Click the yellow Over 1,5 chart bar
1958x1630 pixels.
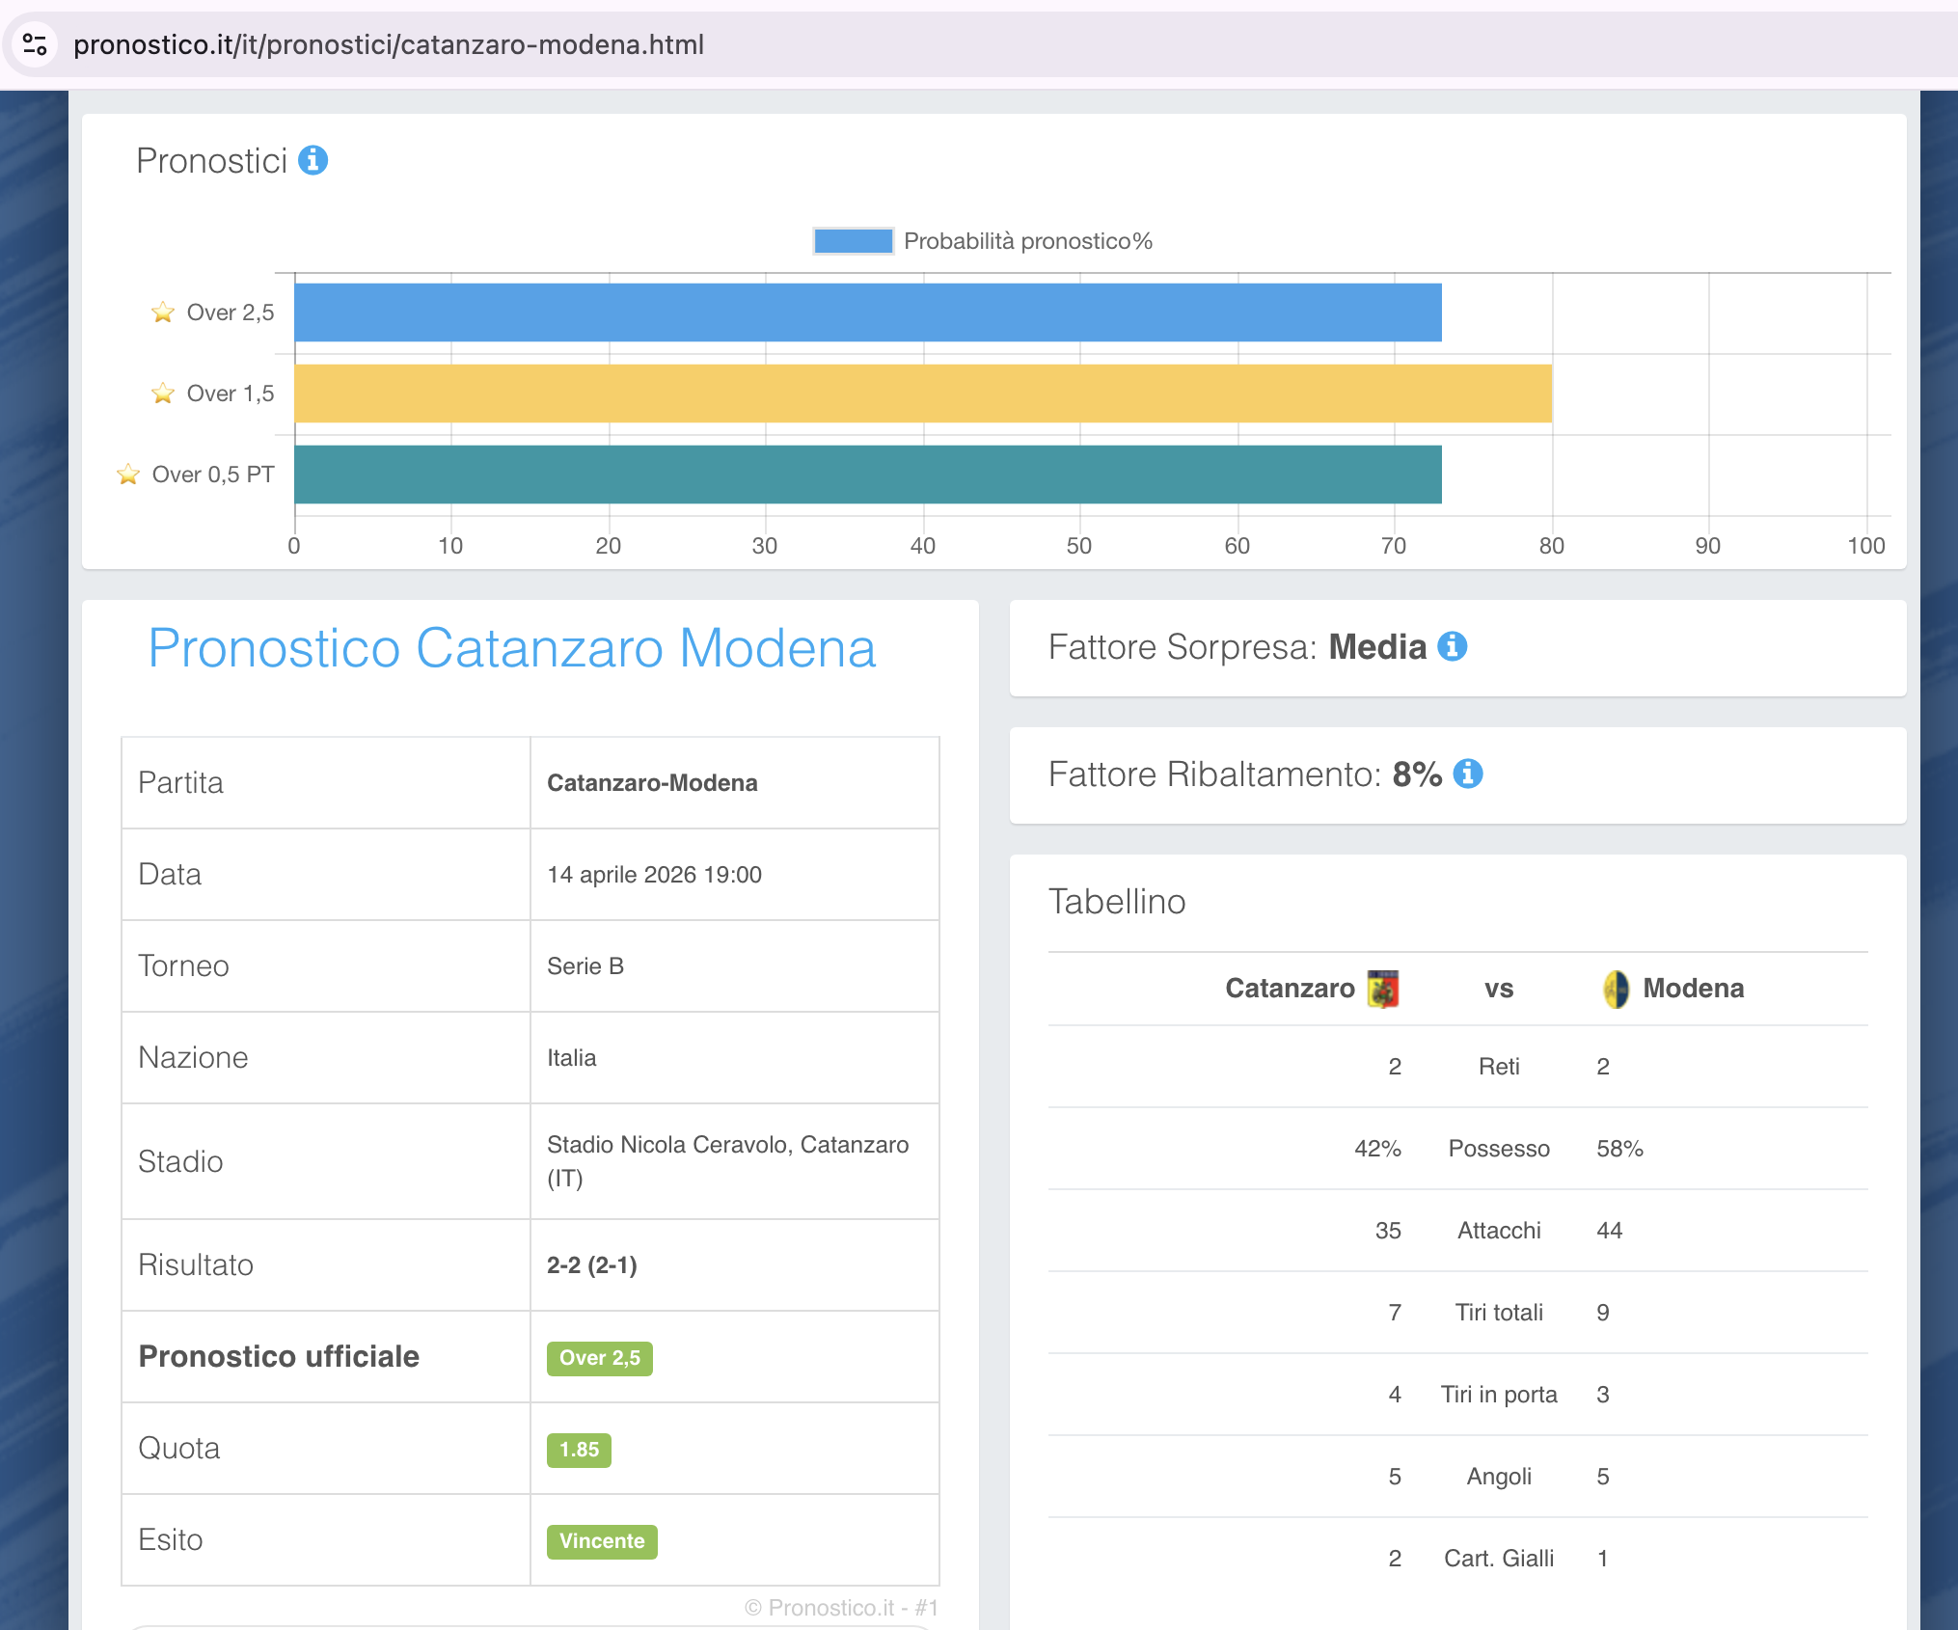pos(922,394)
